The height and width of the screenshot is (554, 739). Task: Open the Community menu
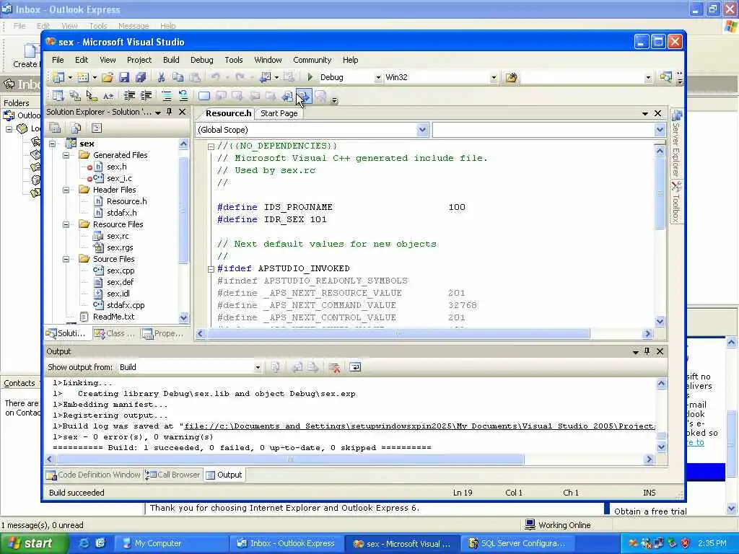click(312, 60)
